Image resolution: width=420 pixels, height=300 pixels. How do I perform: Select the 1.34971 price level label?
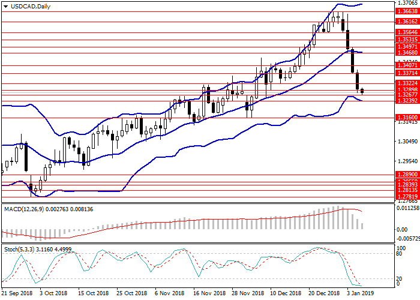point(407,47)
